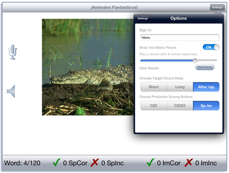Click the Sign in name field
229x173 pixels.
[180, 38]
